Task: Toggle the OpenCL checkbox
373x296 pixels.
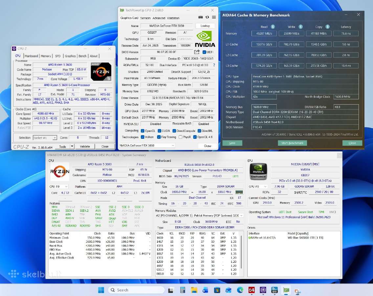Action: tap(143, 131)
